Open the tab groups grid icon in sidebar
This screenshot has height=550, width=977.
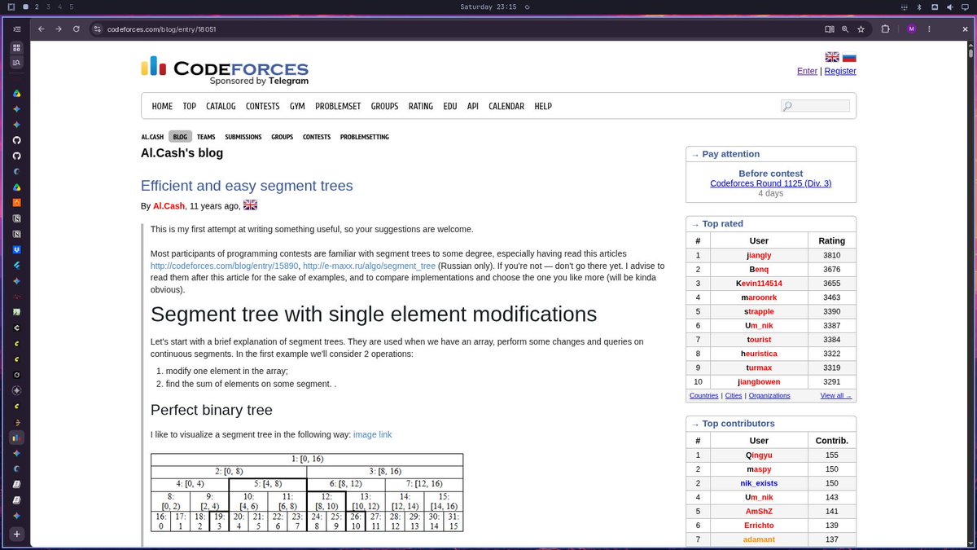point(16,47)
